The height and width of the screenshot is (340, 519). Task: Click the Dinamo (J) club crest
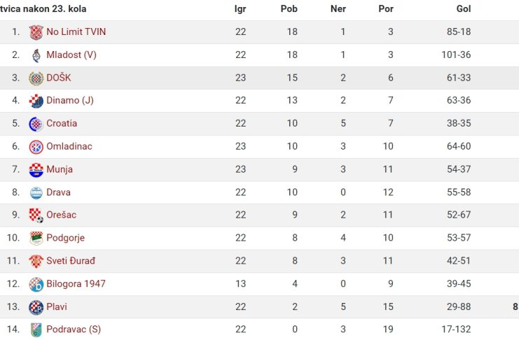coord(36,101)
